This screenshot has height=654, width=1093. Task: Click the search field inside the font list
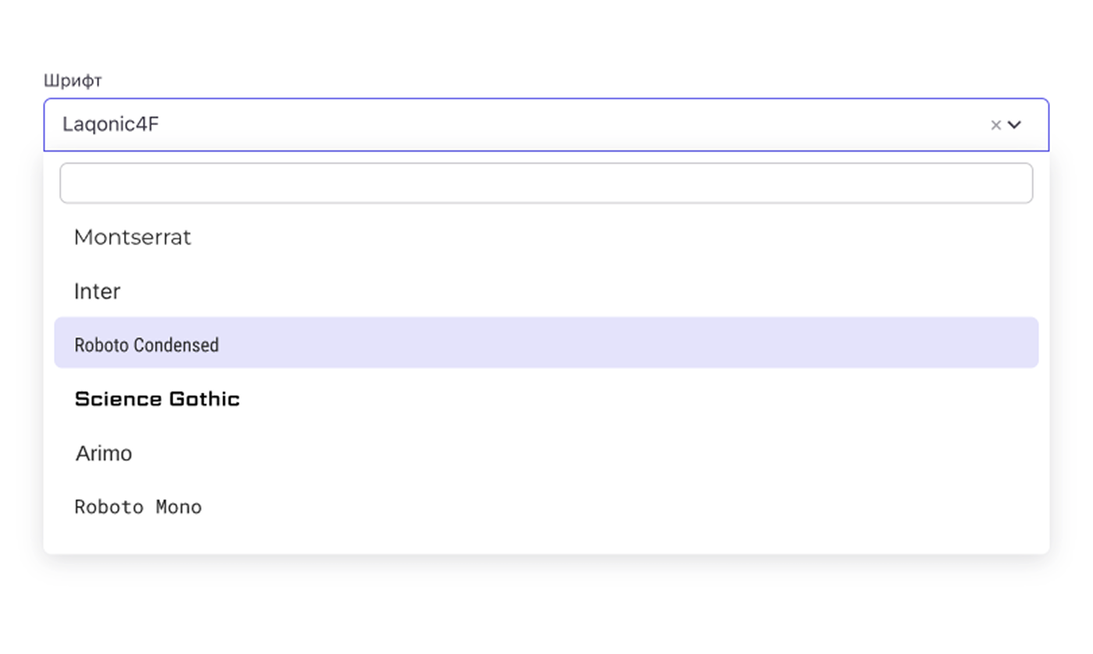tap(546, 183)
